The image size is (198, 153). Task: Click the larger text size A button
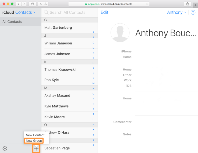click(x=46, y=4)
